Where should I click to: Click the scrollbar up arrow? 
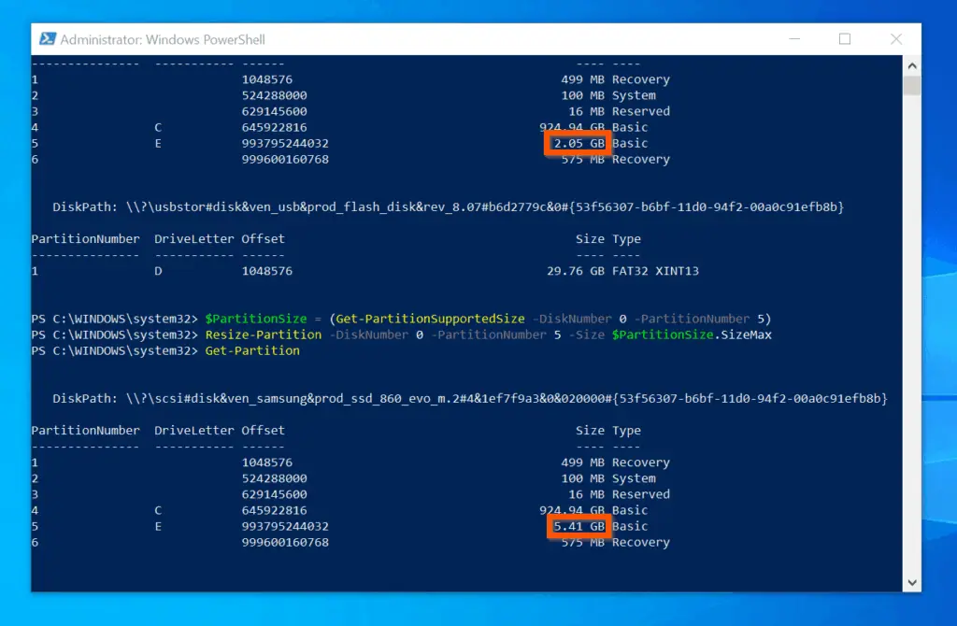click(912, 65)
